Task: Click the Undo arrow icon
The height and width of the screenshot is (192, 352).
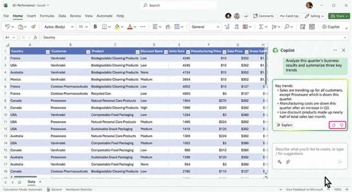Action: tap(8, 27)
